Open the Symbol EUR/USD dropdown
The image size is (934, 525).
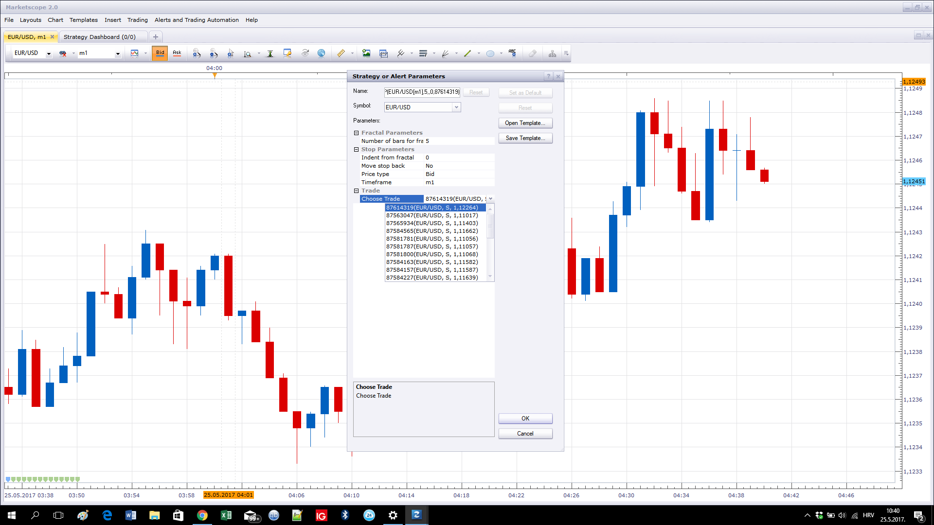click(x=456, y=107)
